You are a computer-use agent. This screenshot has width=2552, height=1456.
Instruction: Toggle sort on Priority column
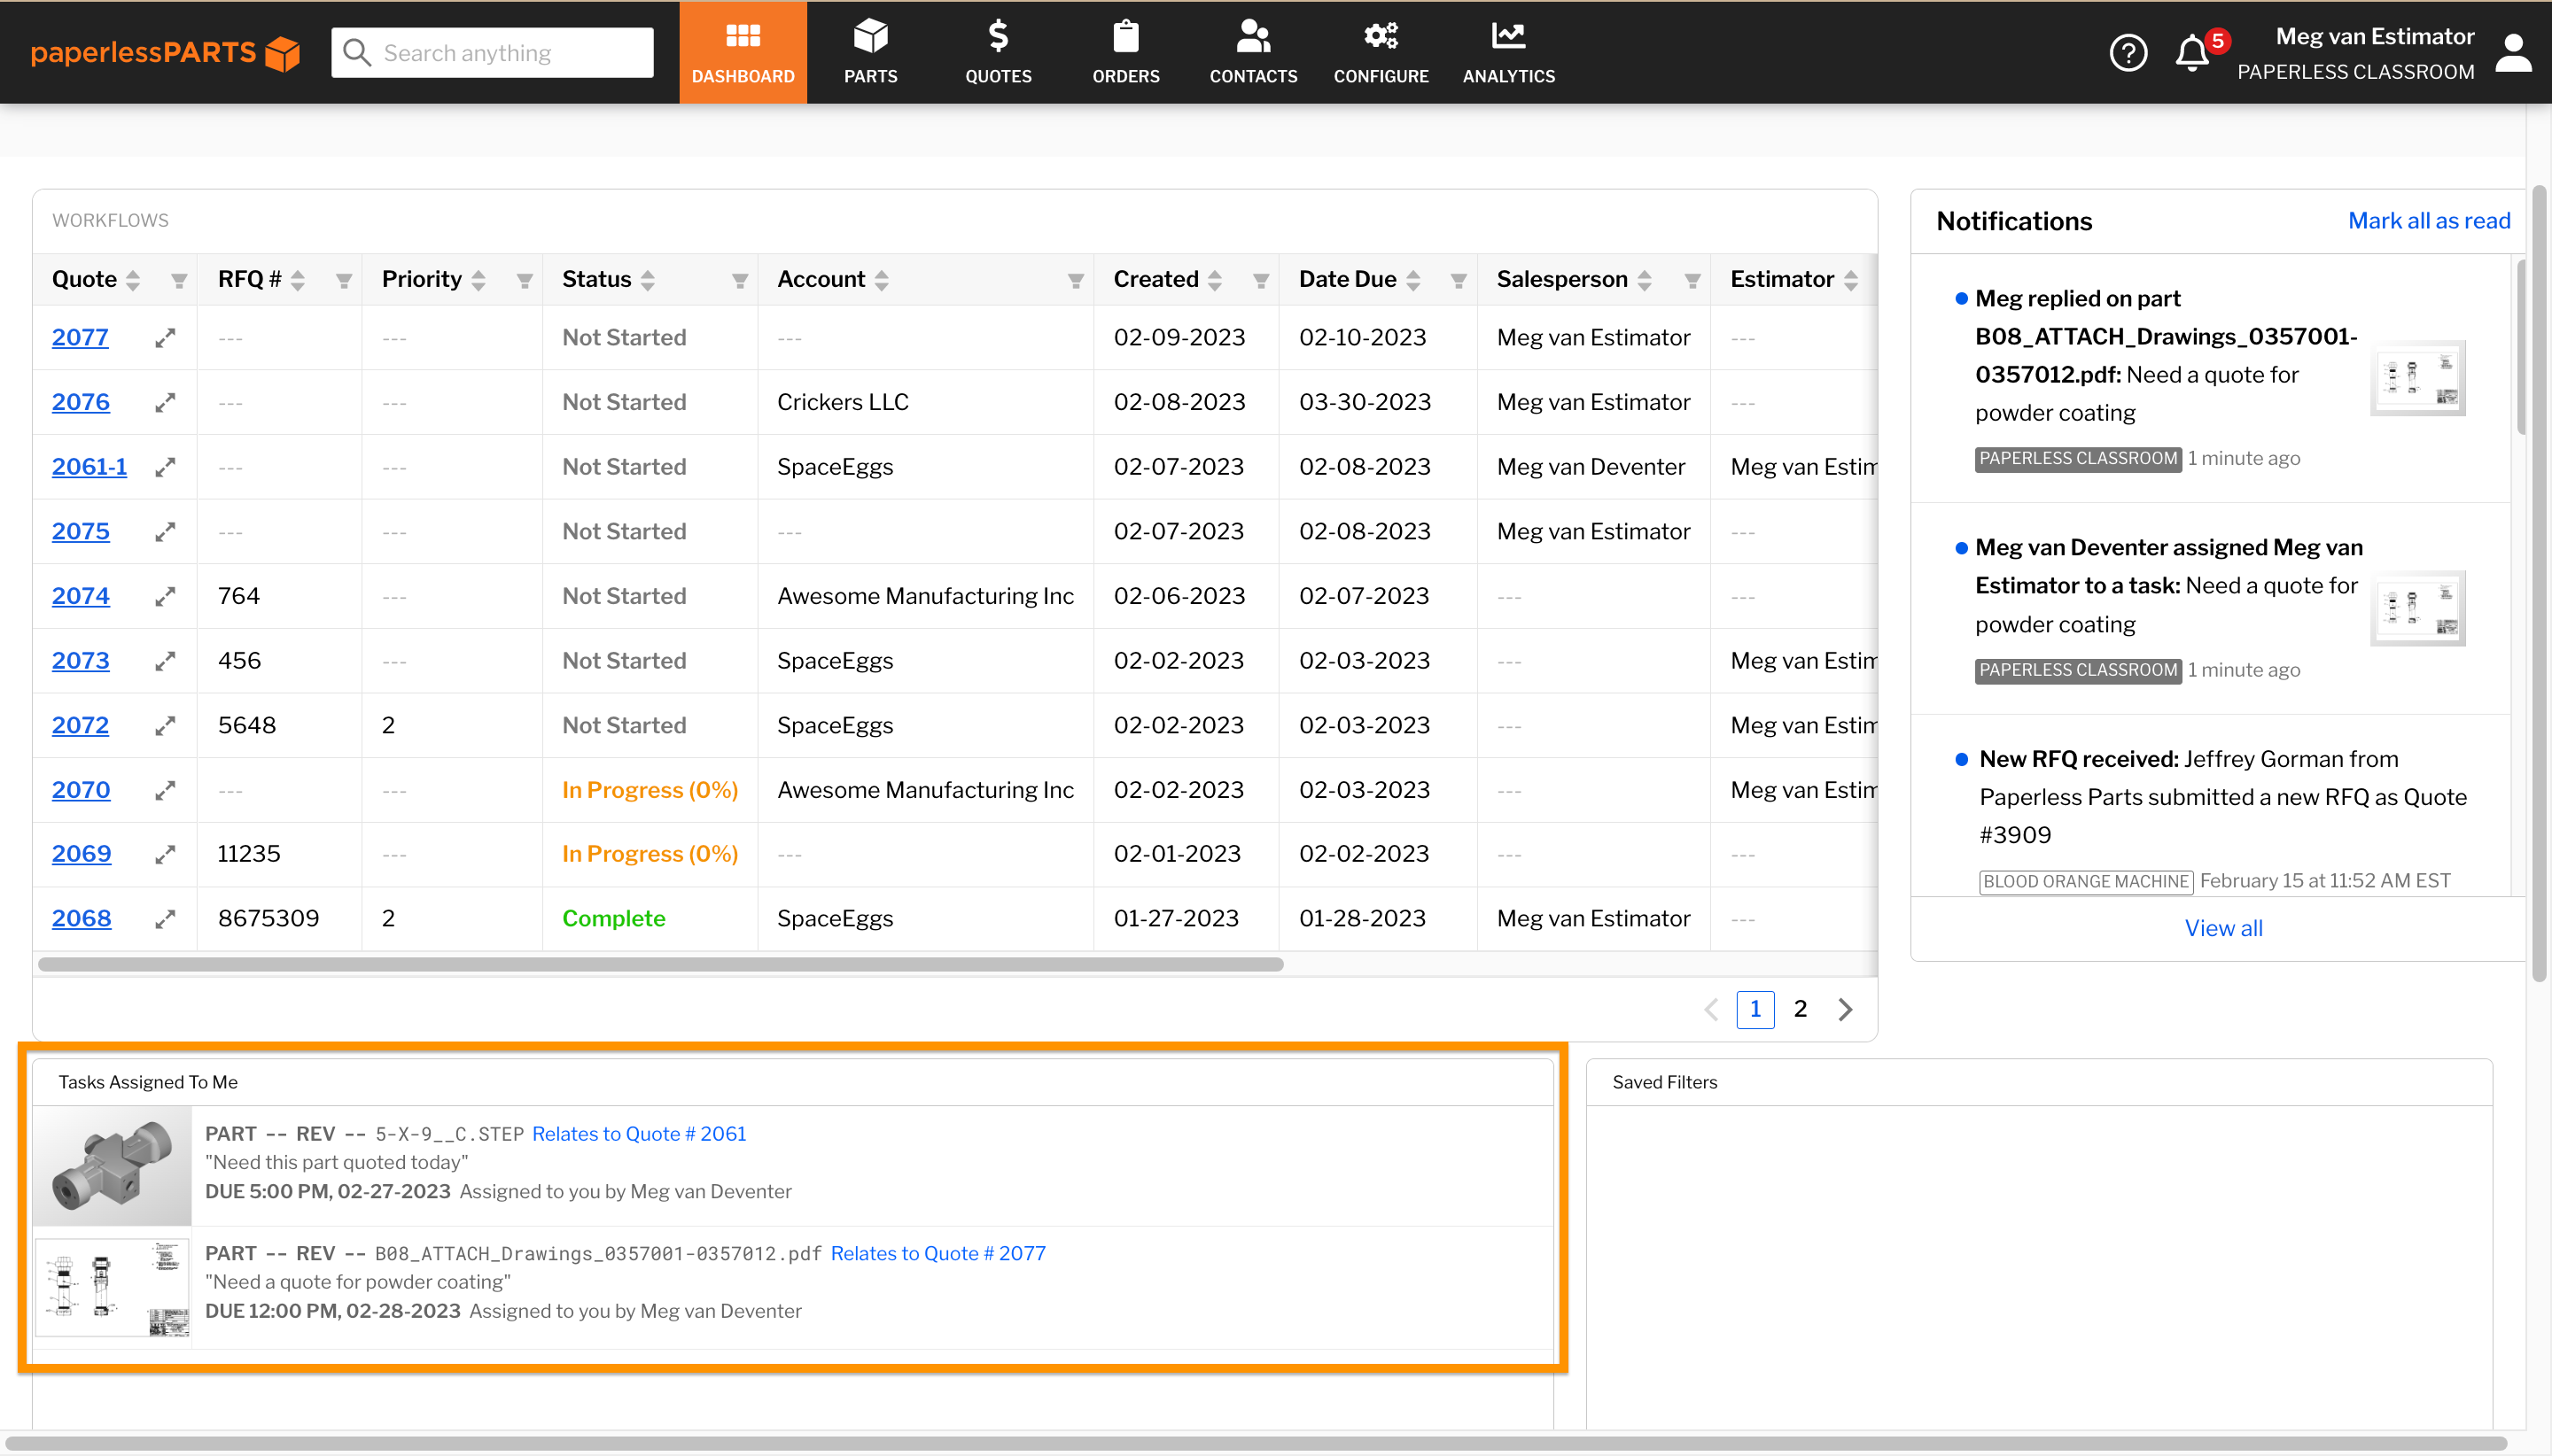(x=478, y=280)
